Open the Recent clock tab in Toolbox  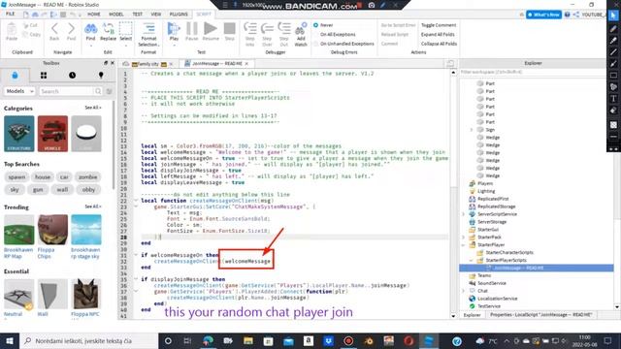click(x=72, y=76)
